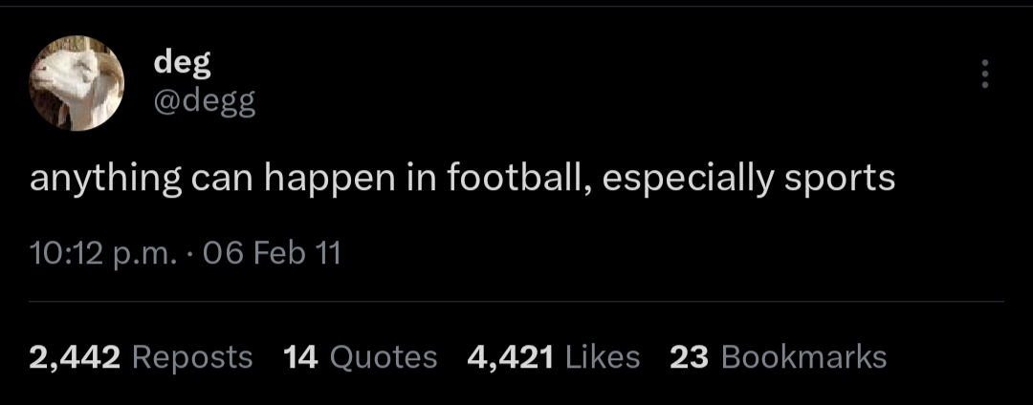Click the 23 bookmark count number
The width and height of the screenshot is (1033, 405).
(x=689, y=357)
